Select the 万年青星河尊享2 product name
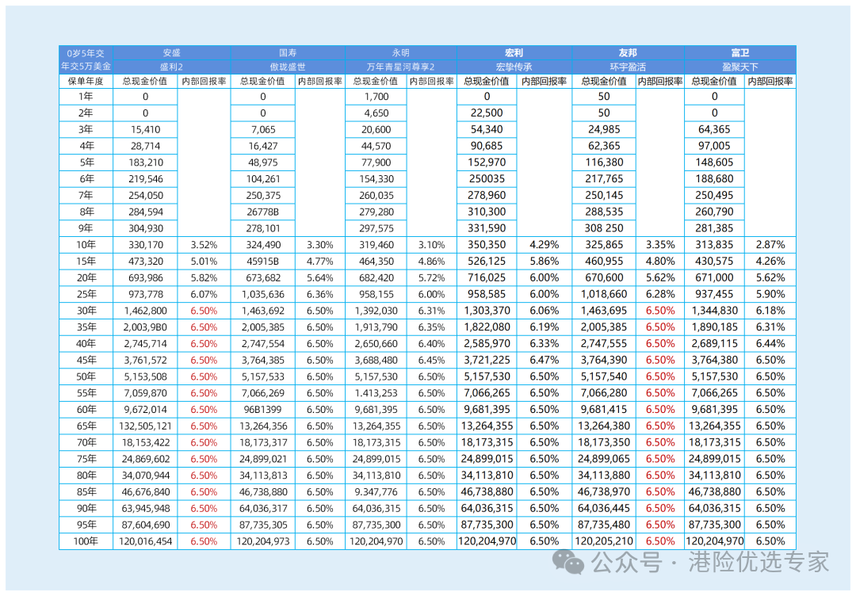856x596 pixels. tap(401, 67)
